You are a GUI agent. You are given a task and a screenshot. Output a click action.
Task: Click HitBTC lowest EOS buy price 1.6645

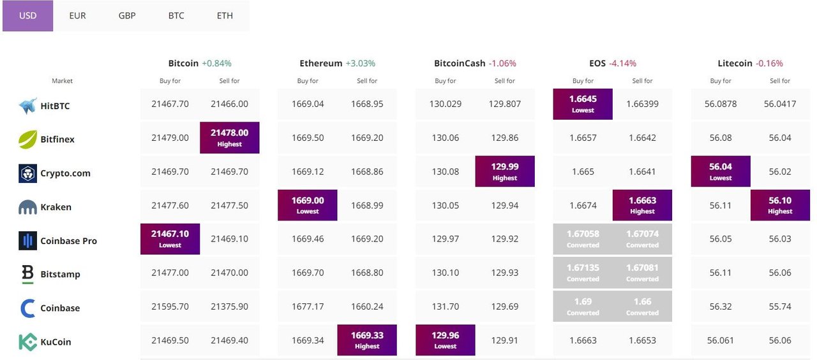[583, 104]
